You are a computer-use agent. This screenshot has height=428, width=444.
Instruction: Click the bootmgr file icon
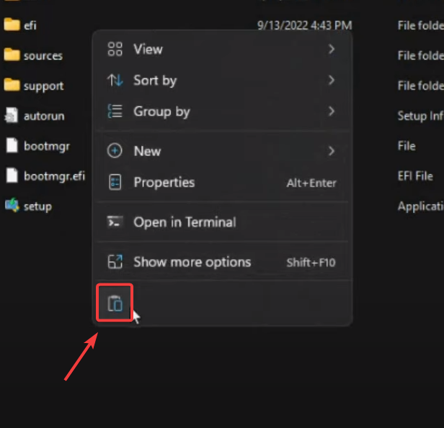coord(12,145)
